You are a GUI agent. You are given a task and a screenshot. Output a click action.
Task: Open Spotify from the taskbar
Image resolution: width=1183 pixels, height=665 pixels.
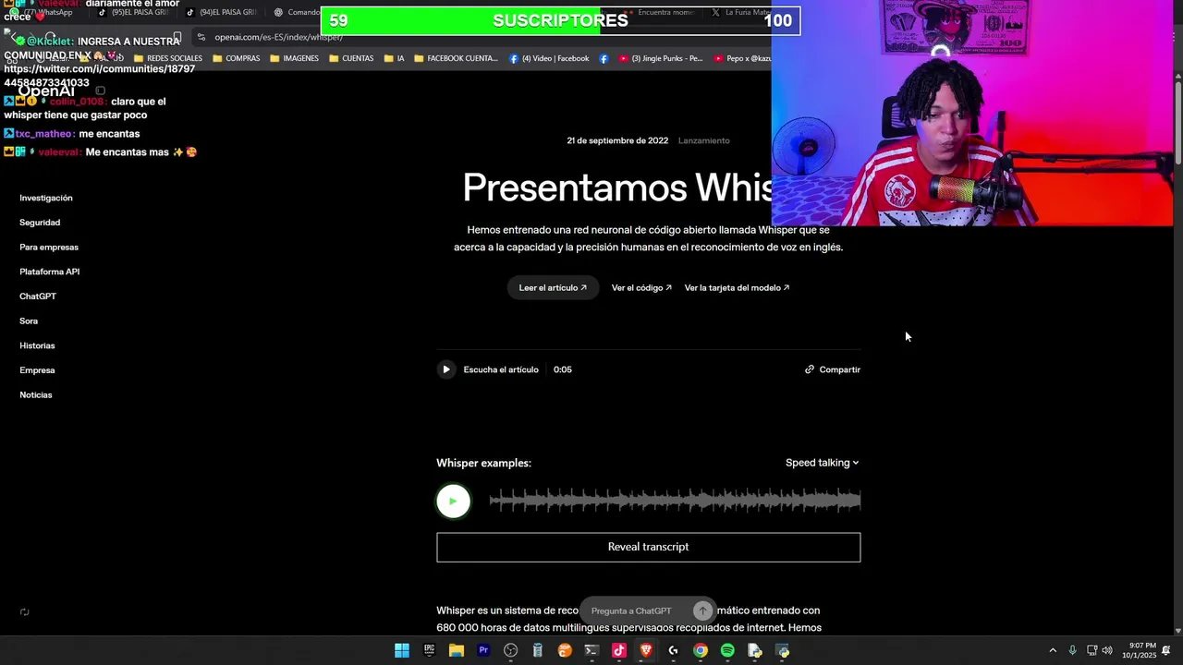(727, 651)
